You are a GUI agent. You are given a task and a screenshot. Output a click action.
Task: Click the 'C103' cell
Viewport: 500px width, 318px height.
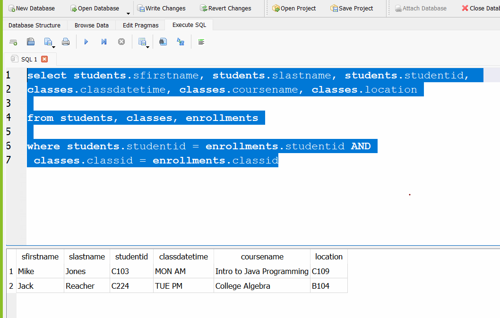[132, 271]
